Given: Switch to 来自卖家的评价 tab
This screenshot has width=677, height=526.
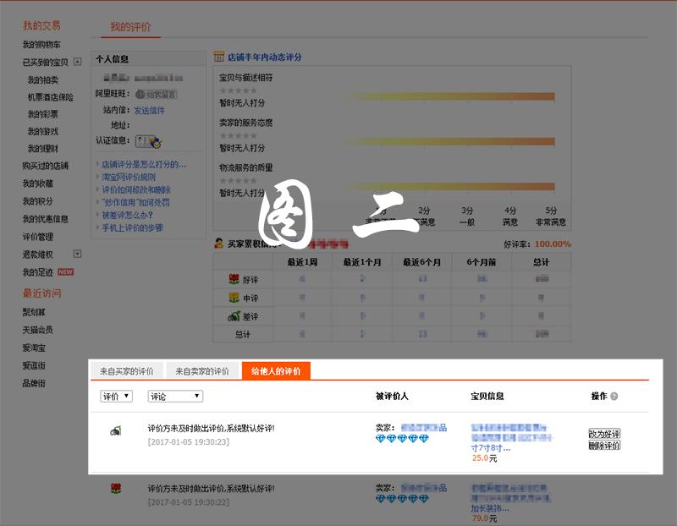Looking at the screenshot, I should click(201, 371).
